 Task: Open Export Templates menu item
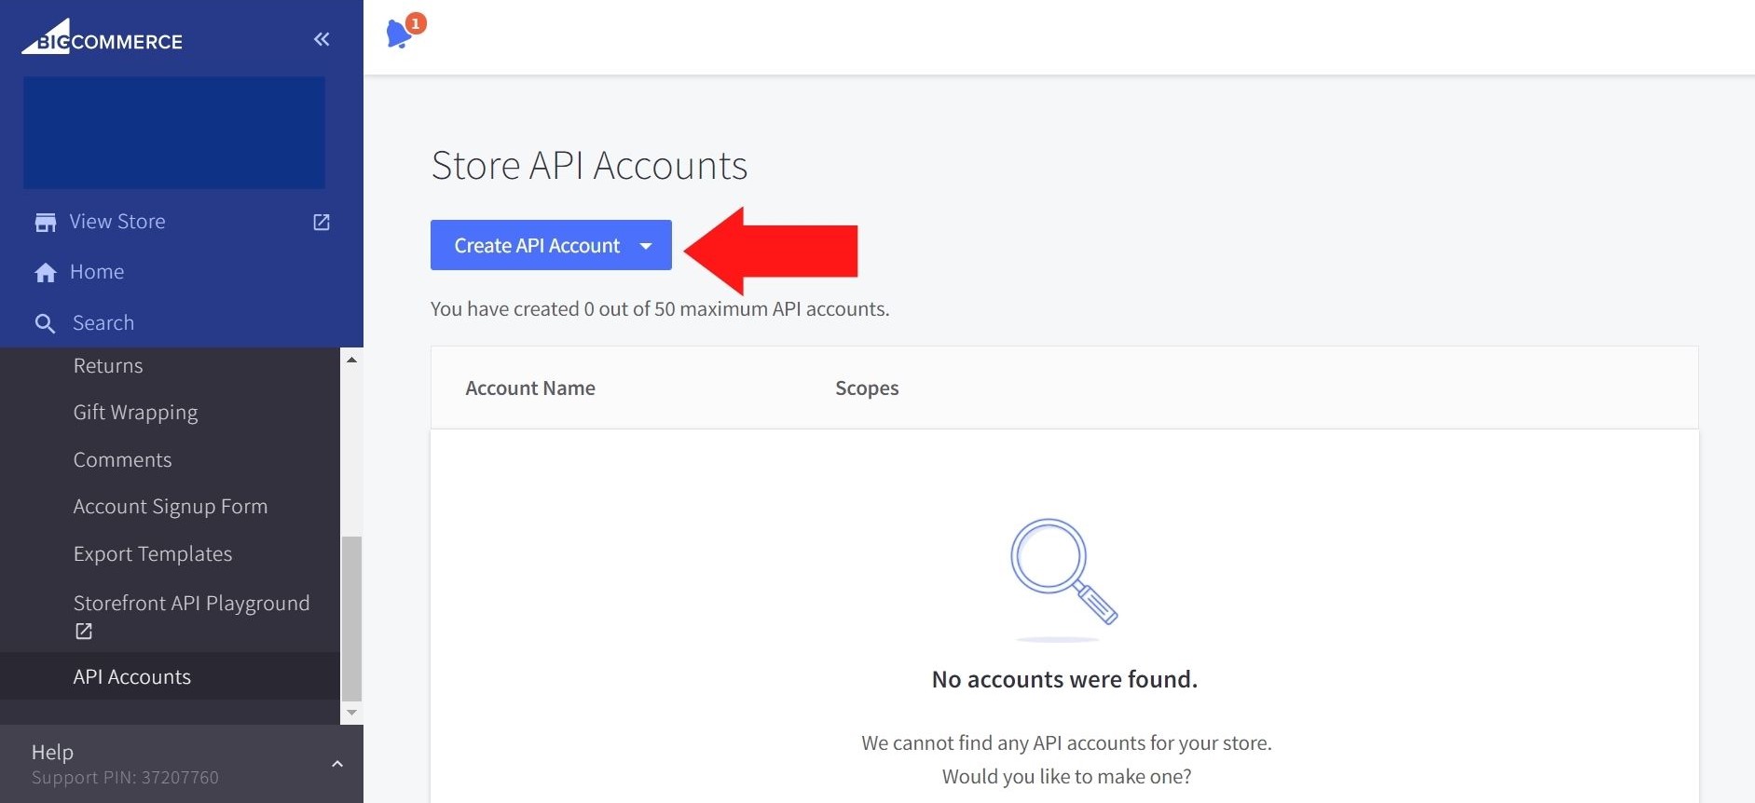pyautogui.click(x=153, y=554)
